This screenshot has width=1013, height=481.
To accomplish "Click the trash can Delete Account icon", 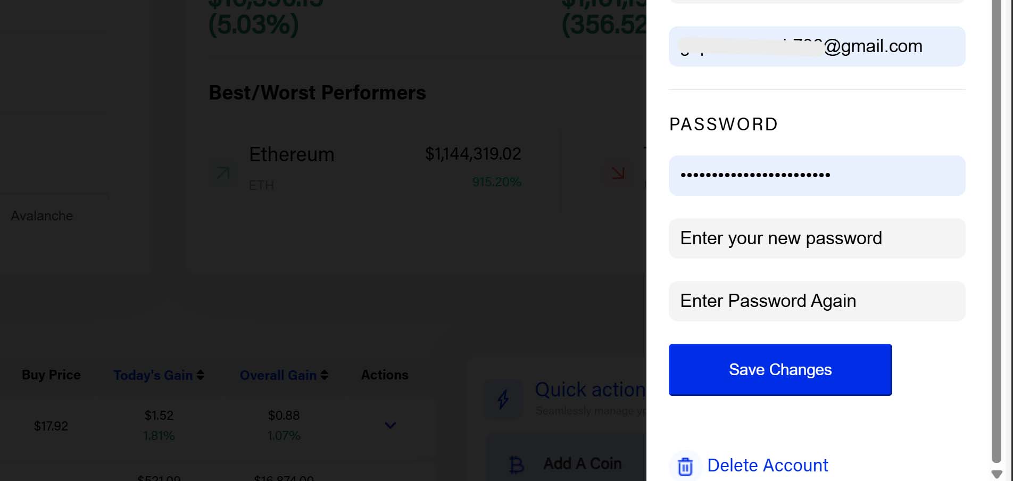I will coord(685,466).
